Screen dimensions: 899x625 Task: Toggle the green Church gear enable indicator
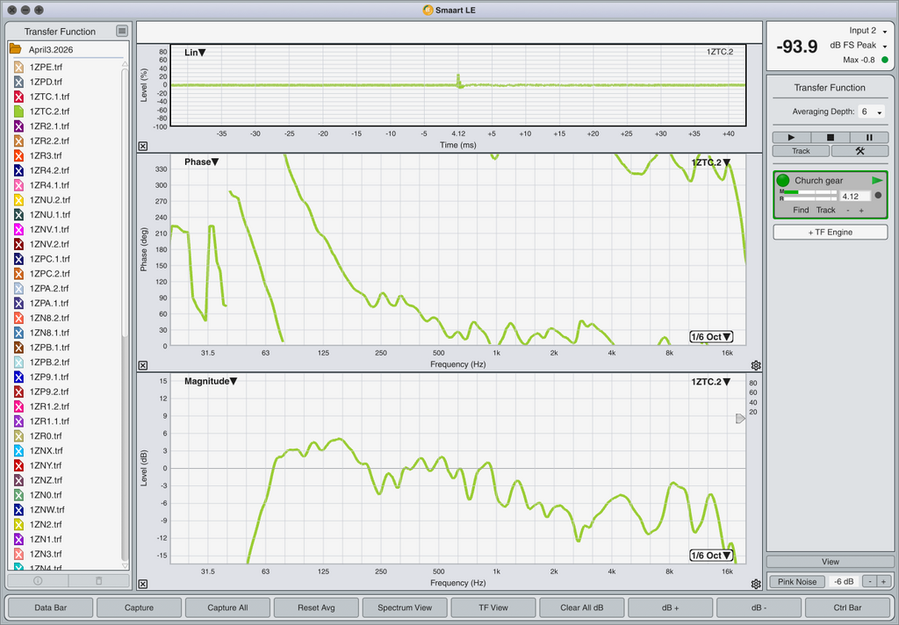pos(783,180)
